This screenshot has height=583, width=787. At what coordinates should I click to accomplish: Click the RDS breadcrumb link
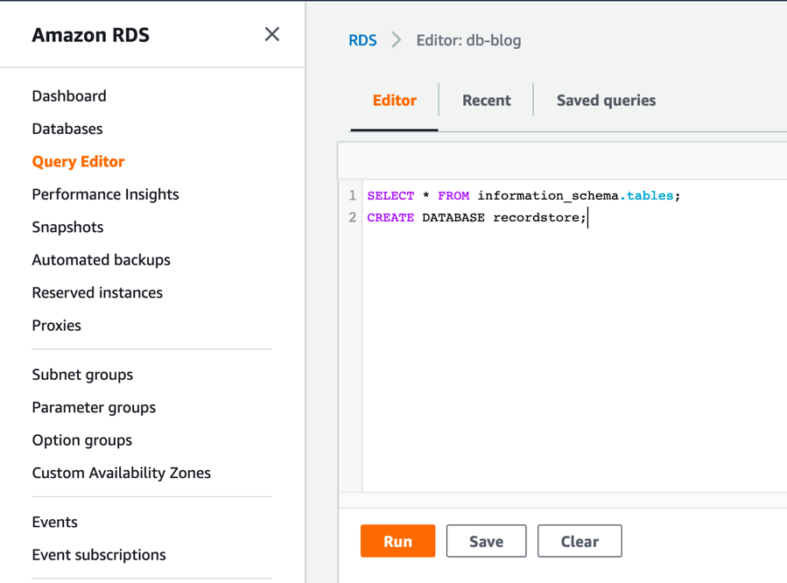[x=362, y=40]
